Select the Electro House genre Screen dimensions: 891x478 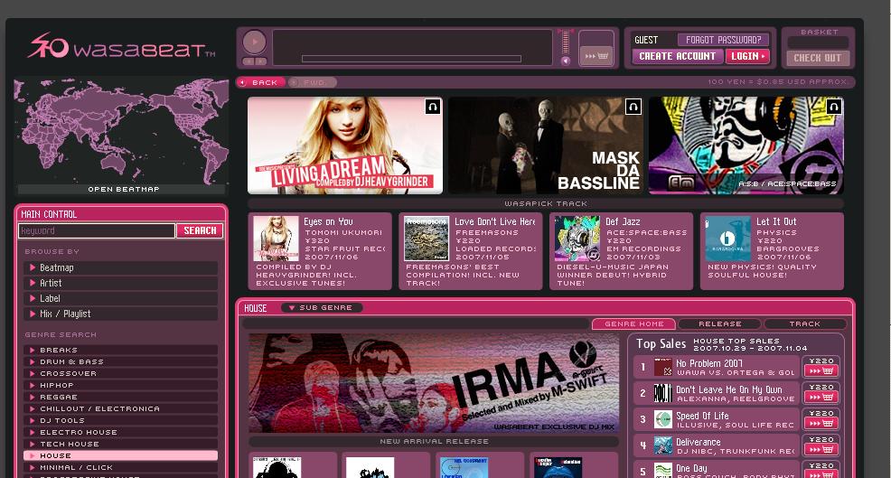pos(120,432)
